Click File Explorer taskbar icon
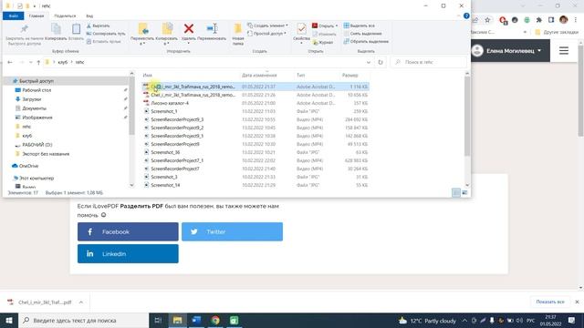This screenshot has width=584, height=328. coord(177,320)
